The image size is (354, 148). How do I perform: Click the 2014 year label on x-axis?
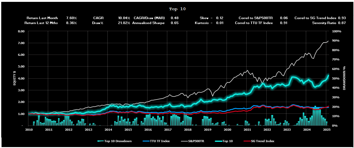[108, 130]
